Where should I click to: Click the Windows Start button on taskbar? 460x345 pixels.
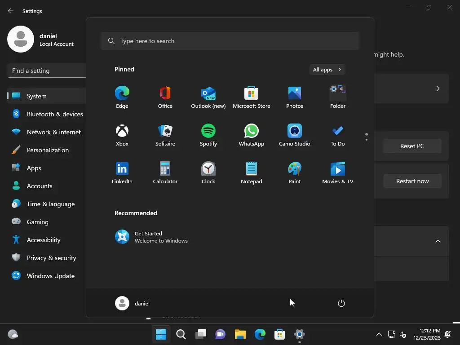(161, 334)
